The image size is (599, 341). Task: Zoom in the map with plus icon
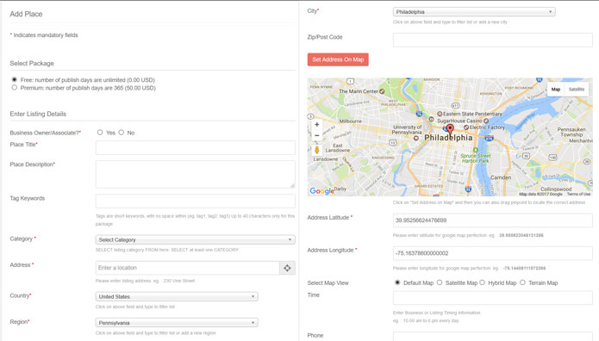click(x=316, y=125)
